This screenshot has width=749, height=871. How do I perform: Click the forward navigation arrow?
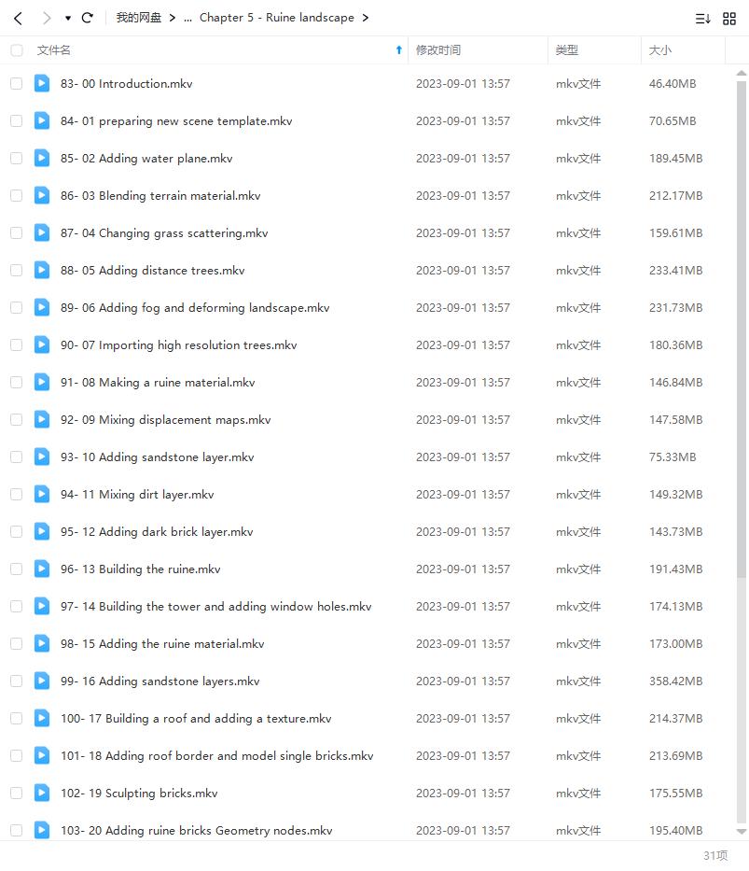[x=47, y=18]
